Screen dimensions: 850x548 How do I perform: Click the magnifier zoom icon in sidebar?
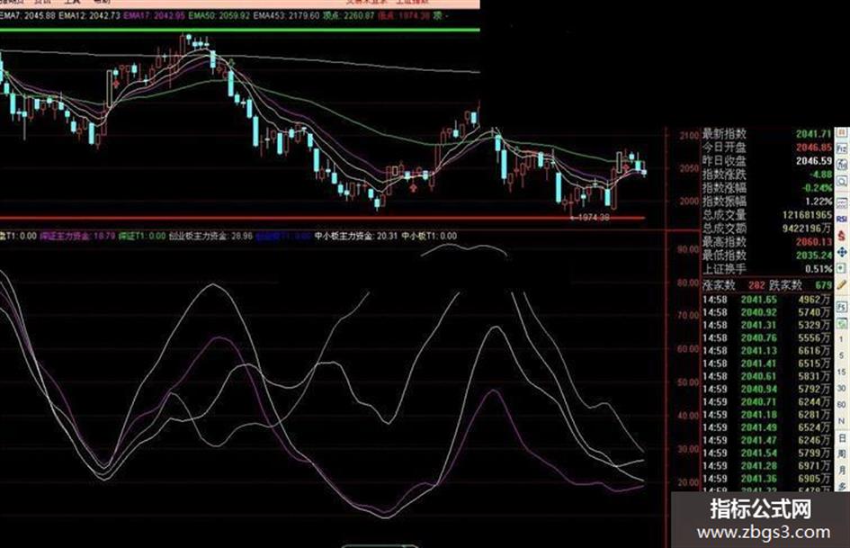click(842, 181)
